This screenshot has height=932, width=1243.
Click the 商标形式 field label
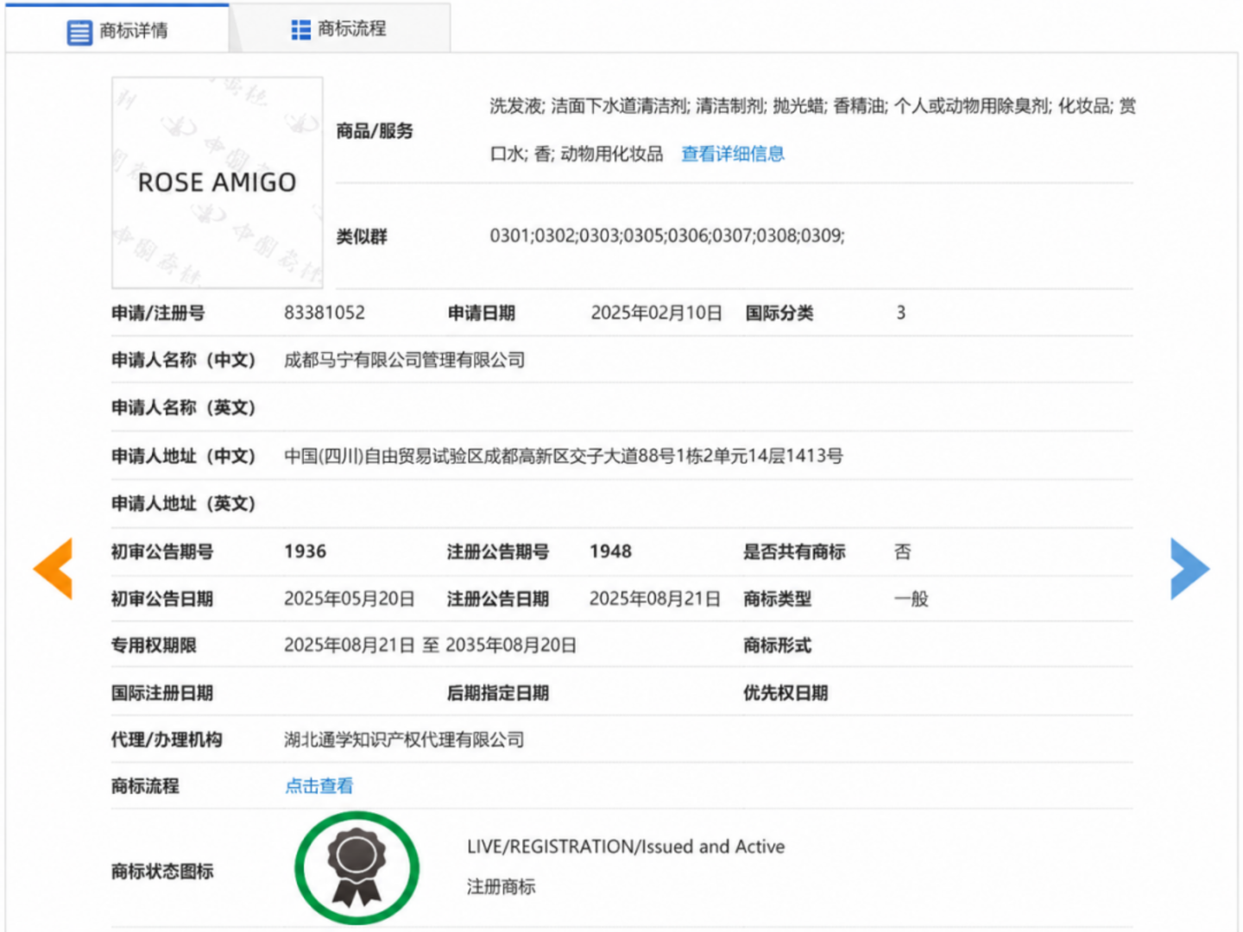point(778,645)
